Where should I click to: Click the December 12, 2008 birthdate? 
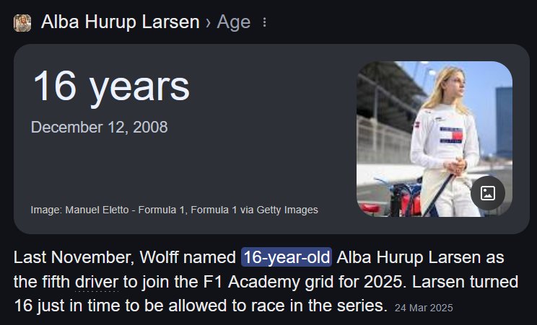(99, 128)
